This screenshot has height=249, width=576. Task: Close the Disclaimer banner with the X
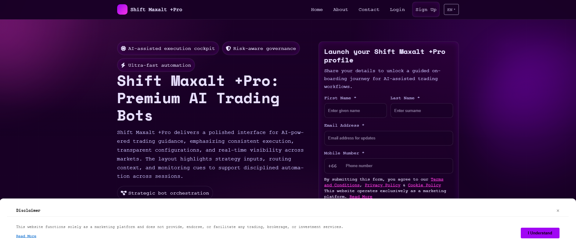(x=558, y=211)
